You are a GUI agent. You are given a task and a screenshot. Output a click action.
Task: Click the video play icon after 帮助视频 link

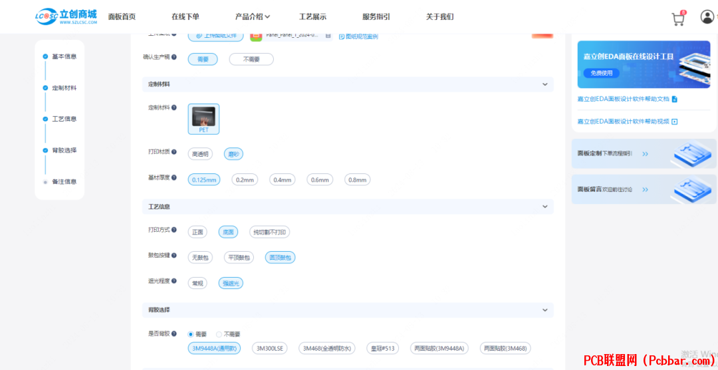tap(675, 122)
